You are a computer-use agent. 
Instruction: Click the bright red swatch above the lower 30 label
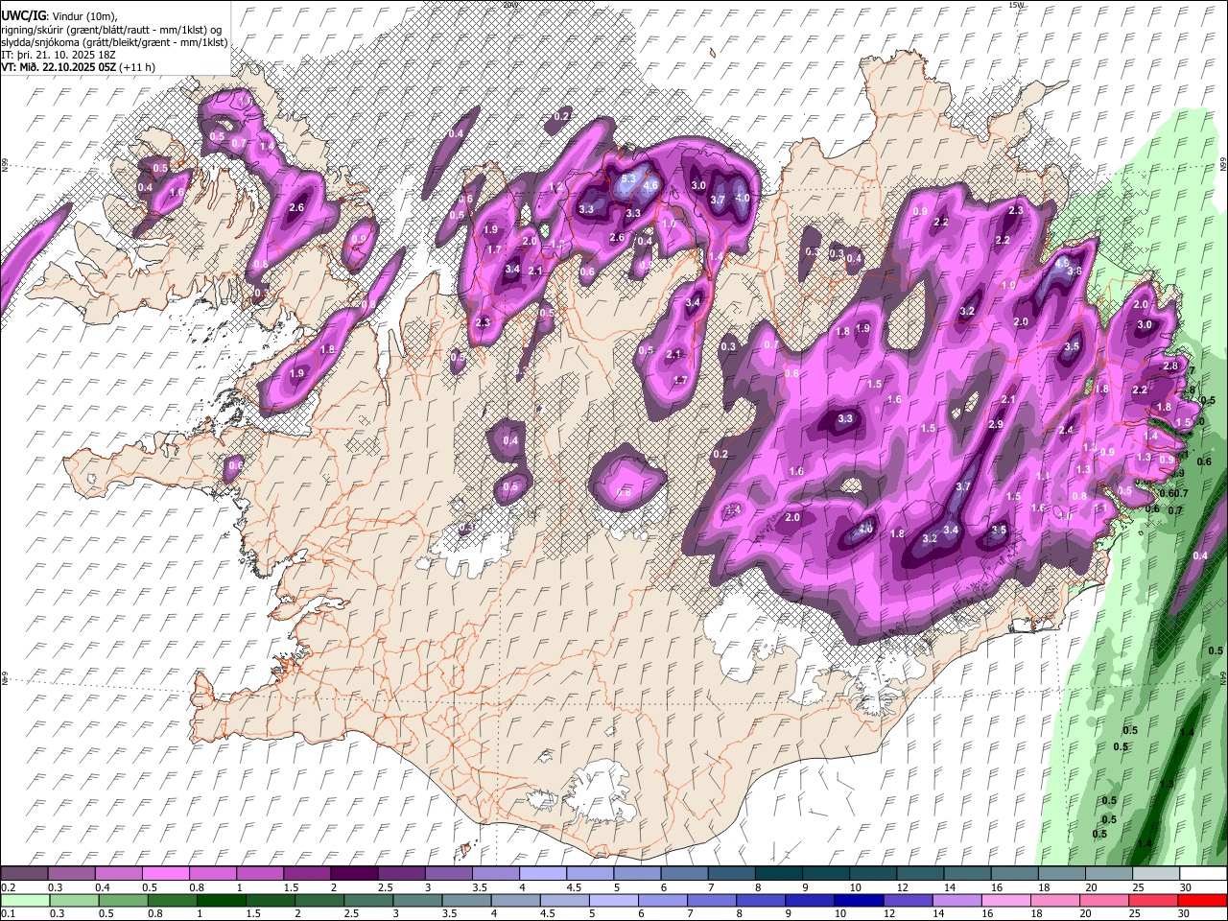pyautogui.click(x=1203, y=900)
